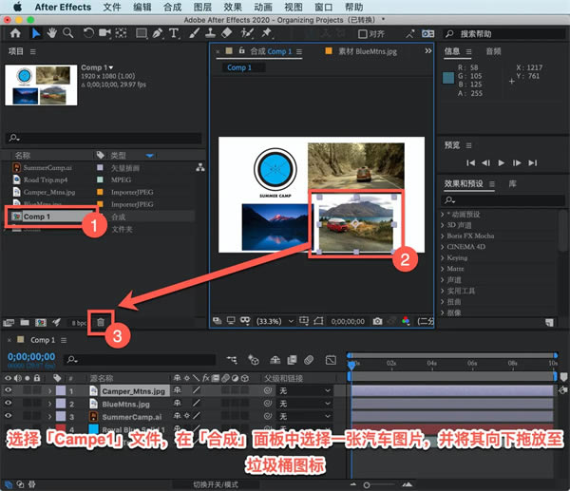
Task: Toggle lock icon on 合成 Comp 1 tab
Action: 241,51
